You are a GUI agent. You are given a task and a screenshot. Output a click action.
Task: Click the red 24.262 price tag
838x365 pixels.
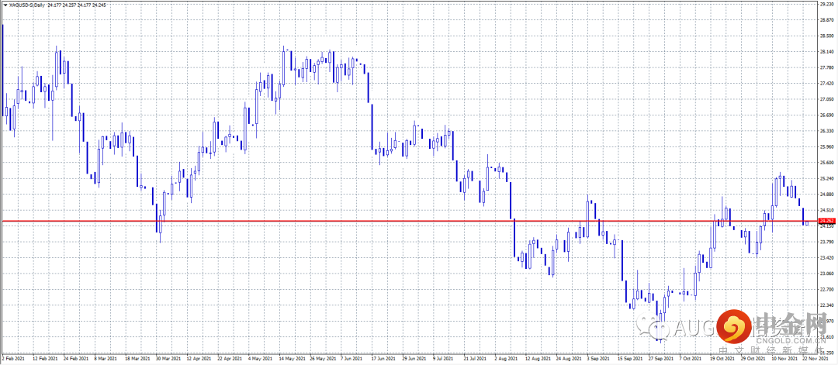click(x=827, y=220)
